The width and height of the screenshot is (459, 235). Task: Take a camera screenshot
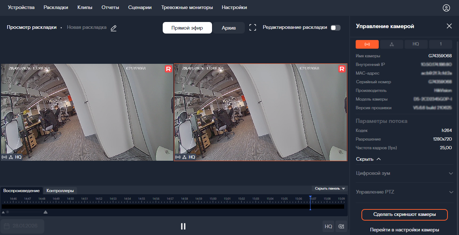pos(404,214)
